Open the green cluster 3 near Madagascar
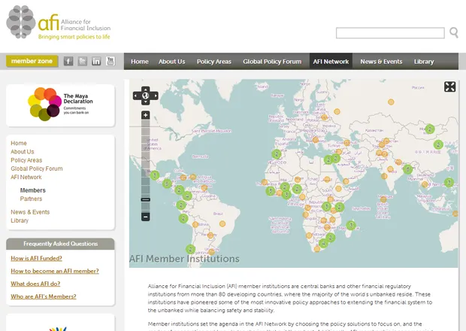Screen dimensions: 466x331 [x=351, y=225]
